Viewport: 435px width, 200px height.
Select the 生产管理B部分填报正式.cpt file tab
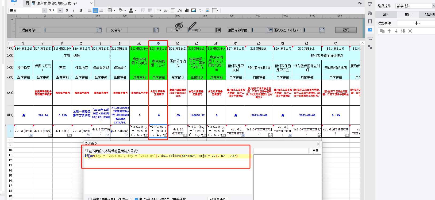pos(57,3)
